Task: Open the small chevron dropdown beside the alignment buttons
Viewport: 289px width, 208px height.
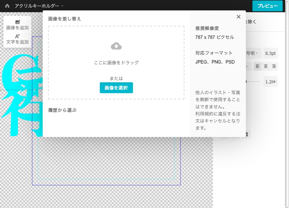Action: 246,66
